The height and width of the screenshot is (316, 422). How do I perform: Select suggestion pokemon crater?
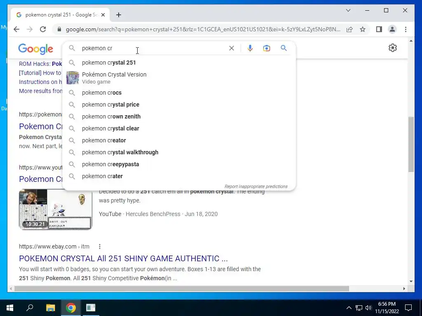(179, 176)
